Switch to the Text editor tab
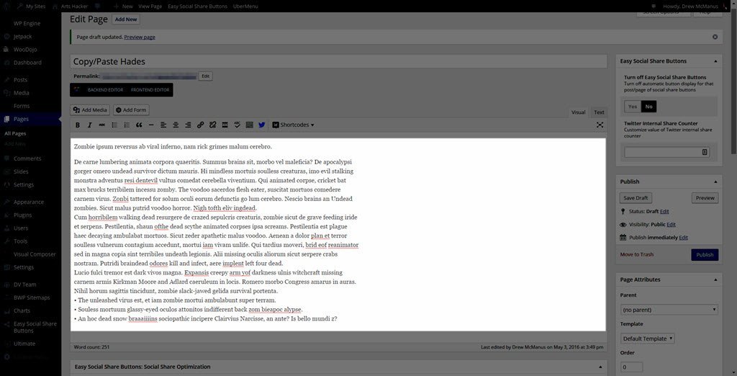Viewport: 737px width, 376px height. pyautogui.click(x=599, y=112)
